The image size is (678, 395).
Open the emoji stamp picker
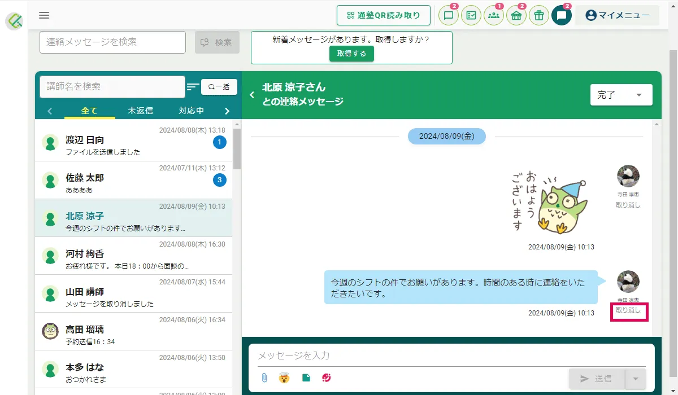(x=284, y=378)
